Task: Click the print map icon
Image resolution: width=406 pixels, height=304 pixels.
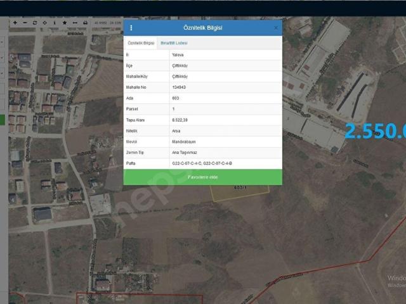Action: 85,23
